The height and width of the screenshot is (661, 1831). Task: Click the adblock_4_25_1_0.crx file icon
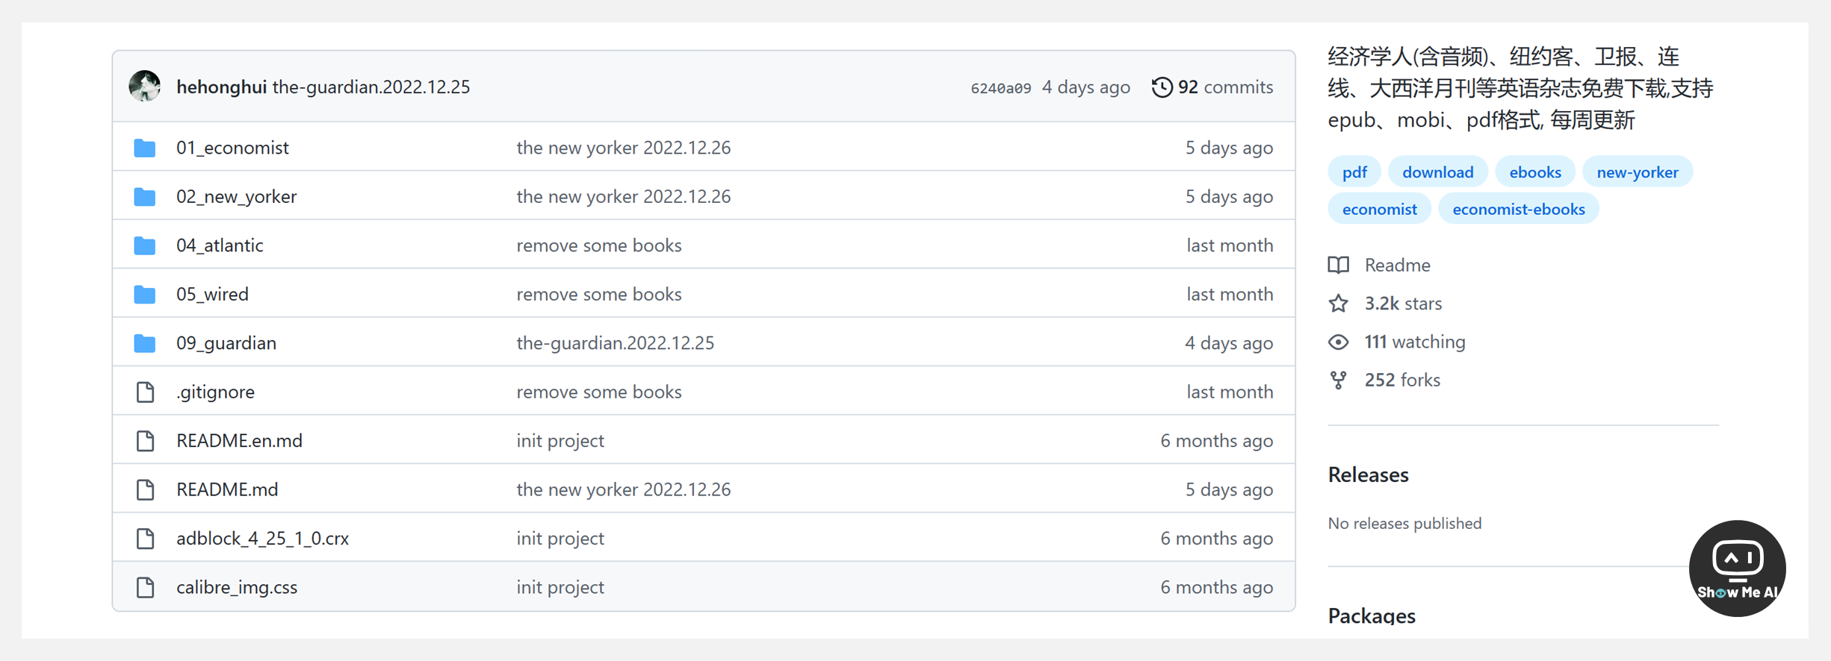tap(146, 539)
